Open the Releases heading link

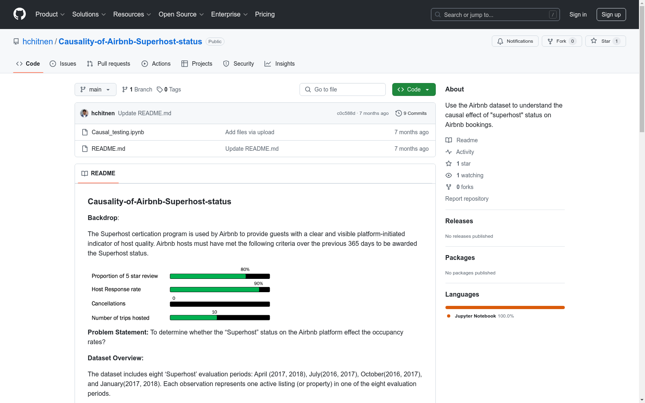coord(459,221)
